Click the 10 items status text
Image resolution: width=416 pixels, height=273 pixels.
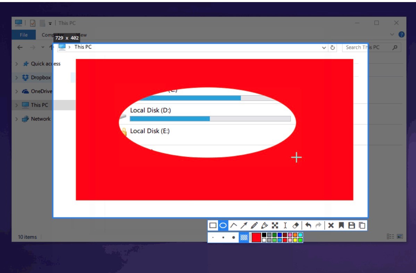pyautogui.click(x=27, y=237)
